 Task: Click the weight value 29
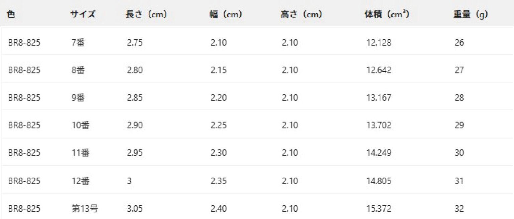tap(459, 125)
